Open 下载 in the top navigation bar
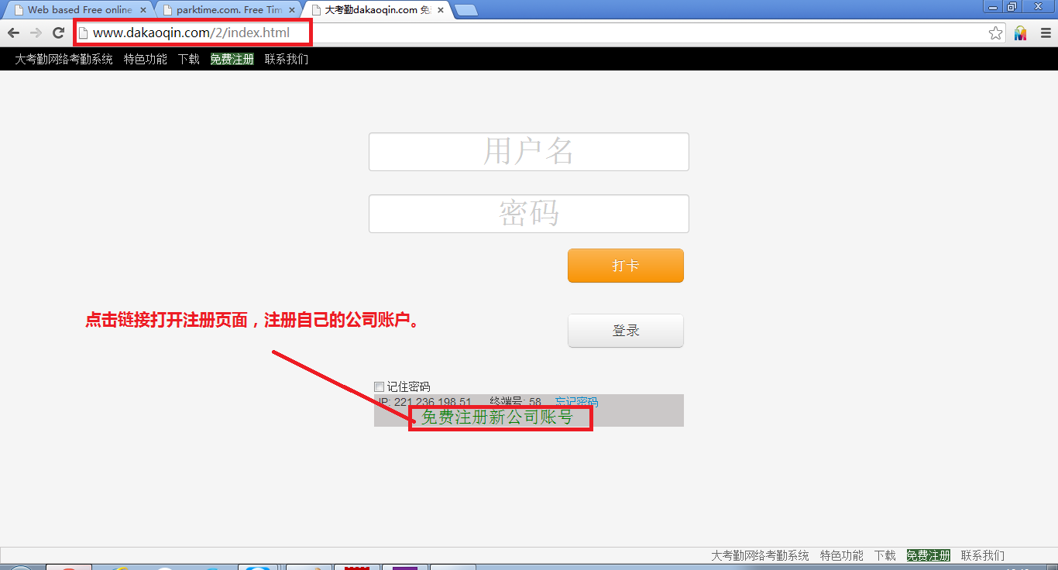The width and height of the screenshot is (1058, 570). (189, 59)
